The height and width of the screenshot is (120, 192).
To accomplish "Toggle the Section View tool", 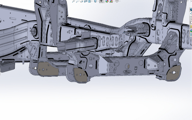I will pos(86,1).
